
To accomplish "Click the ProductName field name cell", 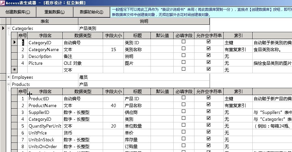I will click(45, 105).
